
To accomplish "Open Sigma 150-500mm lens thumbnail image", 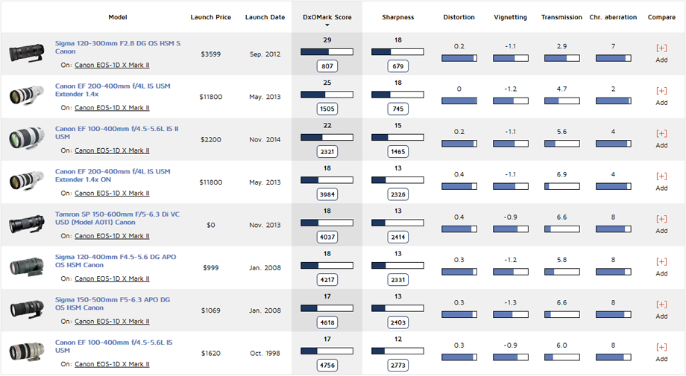I will (27, 310).
